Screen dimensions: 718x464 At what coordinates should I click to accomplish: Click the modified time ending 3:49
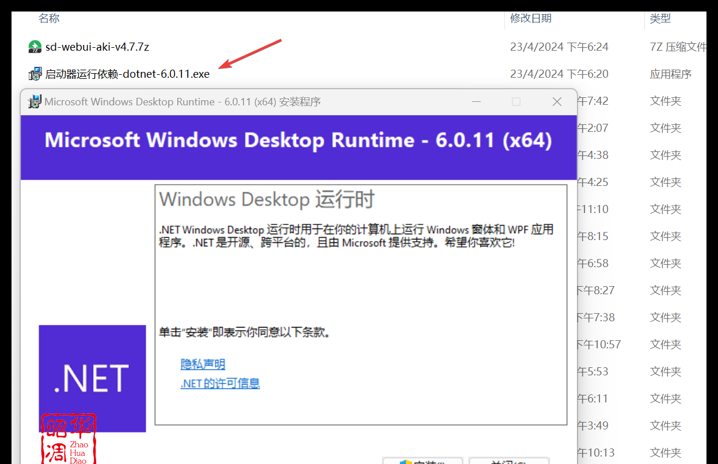coord(592,425)
